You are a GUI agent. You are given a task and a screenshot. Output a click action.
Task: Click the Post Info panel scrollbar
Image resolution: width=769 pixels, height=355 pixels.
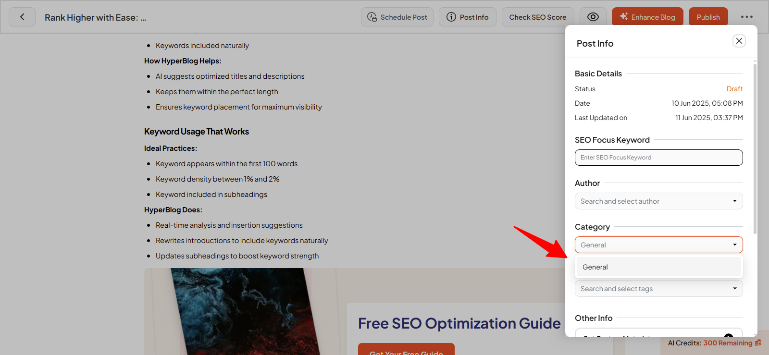coord(755,149)
